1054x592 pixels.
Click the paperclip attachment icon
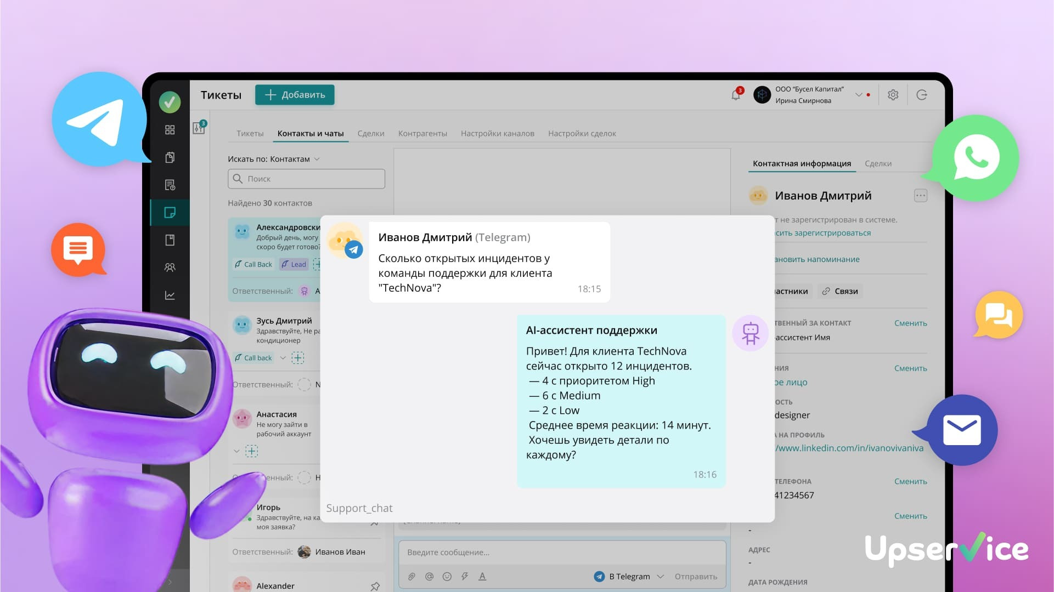(412, 576)
